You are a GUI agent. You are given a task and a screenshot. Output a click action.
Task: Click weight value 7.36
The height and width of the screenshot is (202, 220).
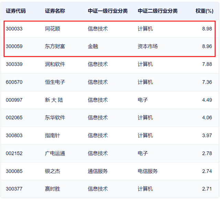[x=207, y=82]
